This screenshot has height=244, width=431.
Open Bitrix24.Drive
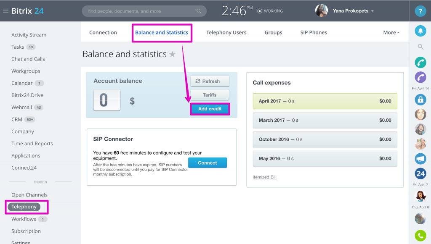coord(27,95)
